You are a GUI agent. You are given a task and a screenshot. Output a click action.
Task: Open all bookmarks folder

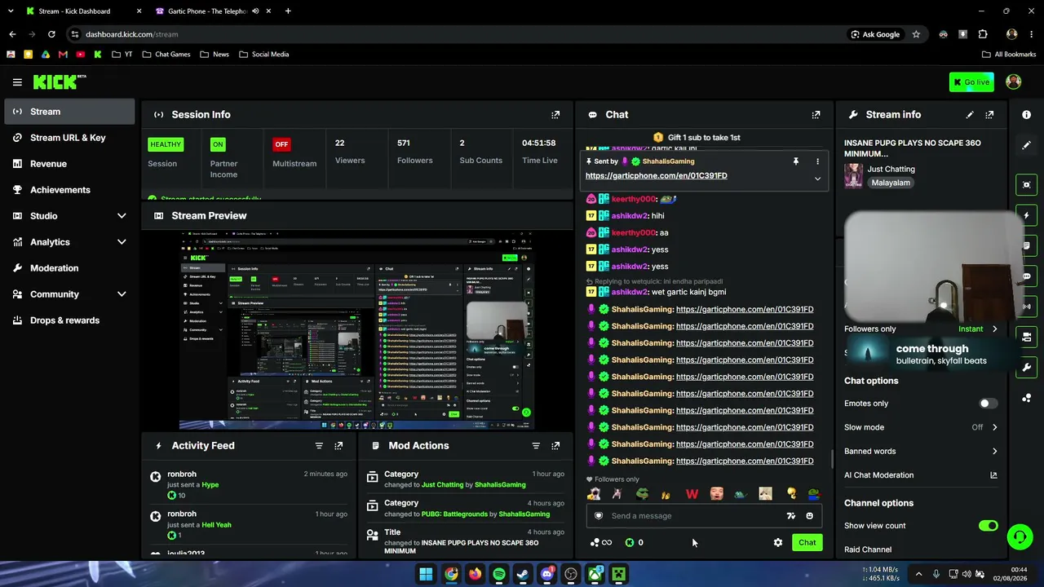[1009, 55]
